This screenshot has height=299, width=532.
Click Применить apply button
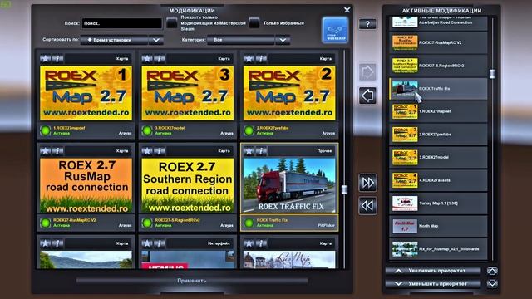tap(192, 281)
